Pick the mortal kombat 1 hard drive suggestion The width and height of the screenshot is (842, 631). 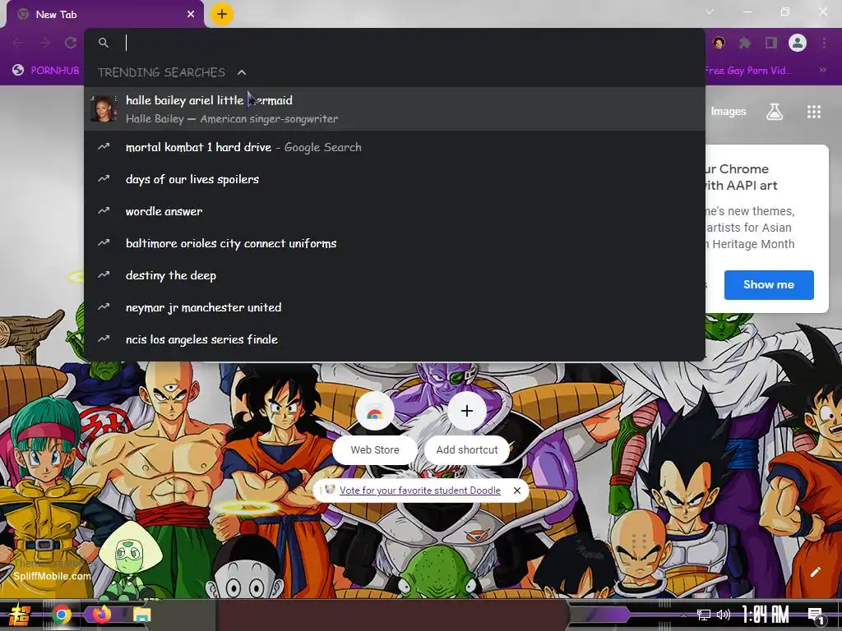coord(394,147)
